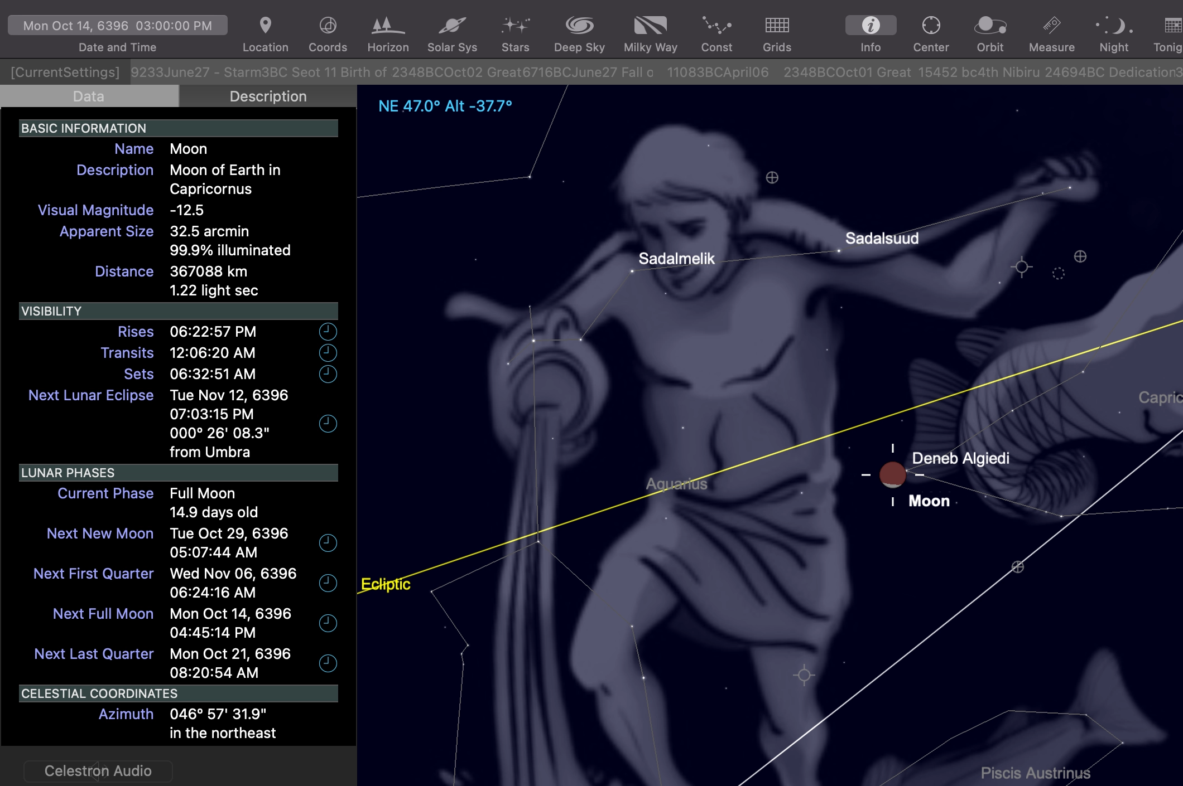Click the Info toolbar button
Viewport: 1183px width, 786px height.
click(871, 26)
